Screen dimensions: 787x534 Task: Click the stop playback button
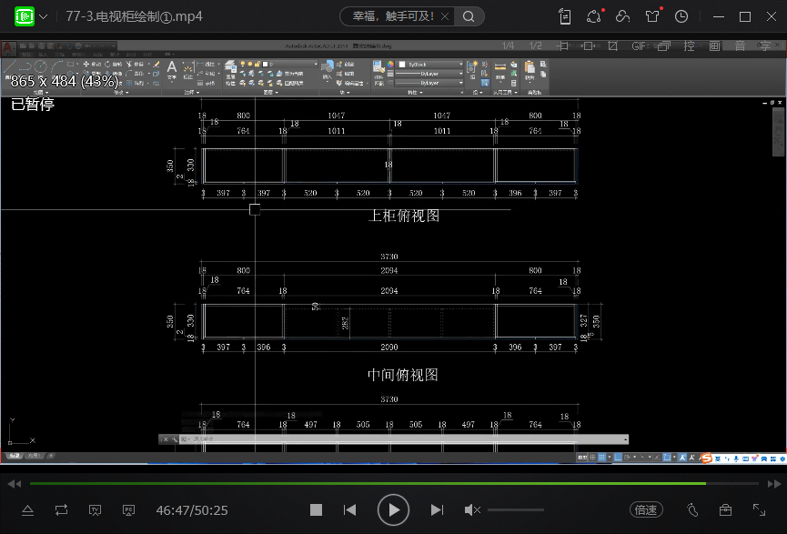coord(316,510)
